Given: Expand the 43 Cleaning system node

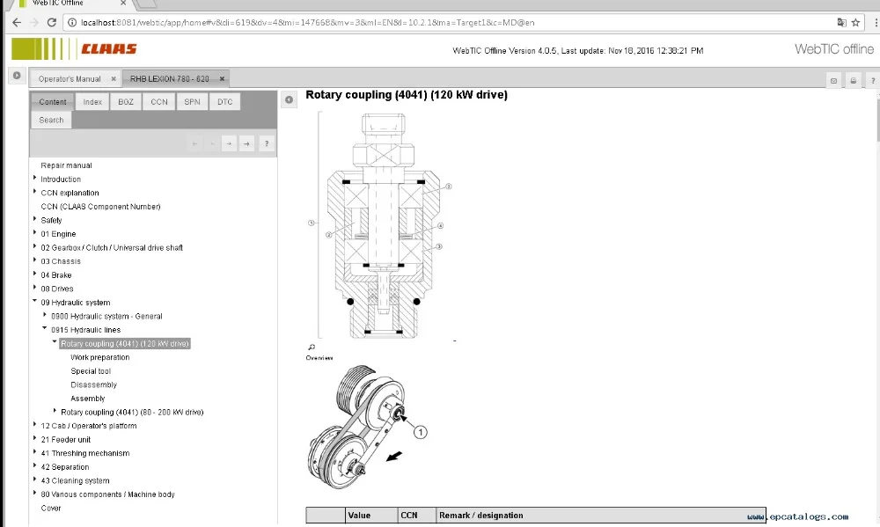Looking at the screenshot, I should coord(35,479).
